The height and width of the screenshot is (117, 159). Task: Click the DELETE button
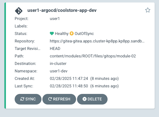[92, 99]
